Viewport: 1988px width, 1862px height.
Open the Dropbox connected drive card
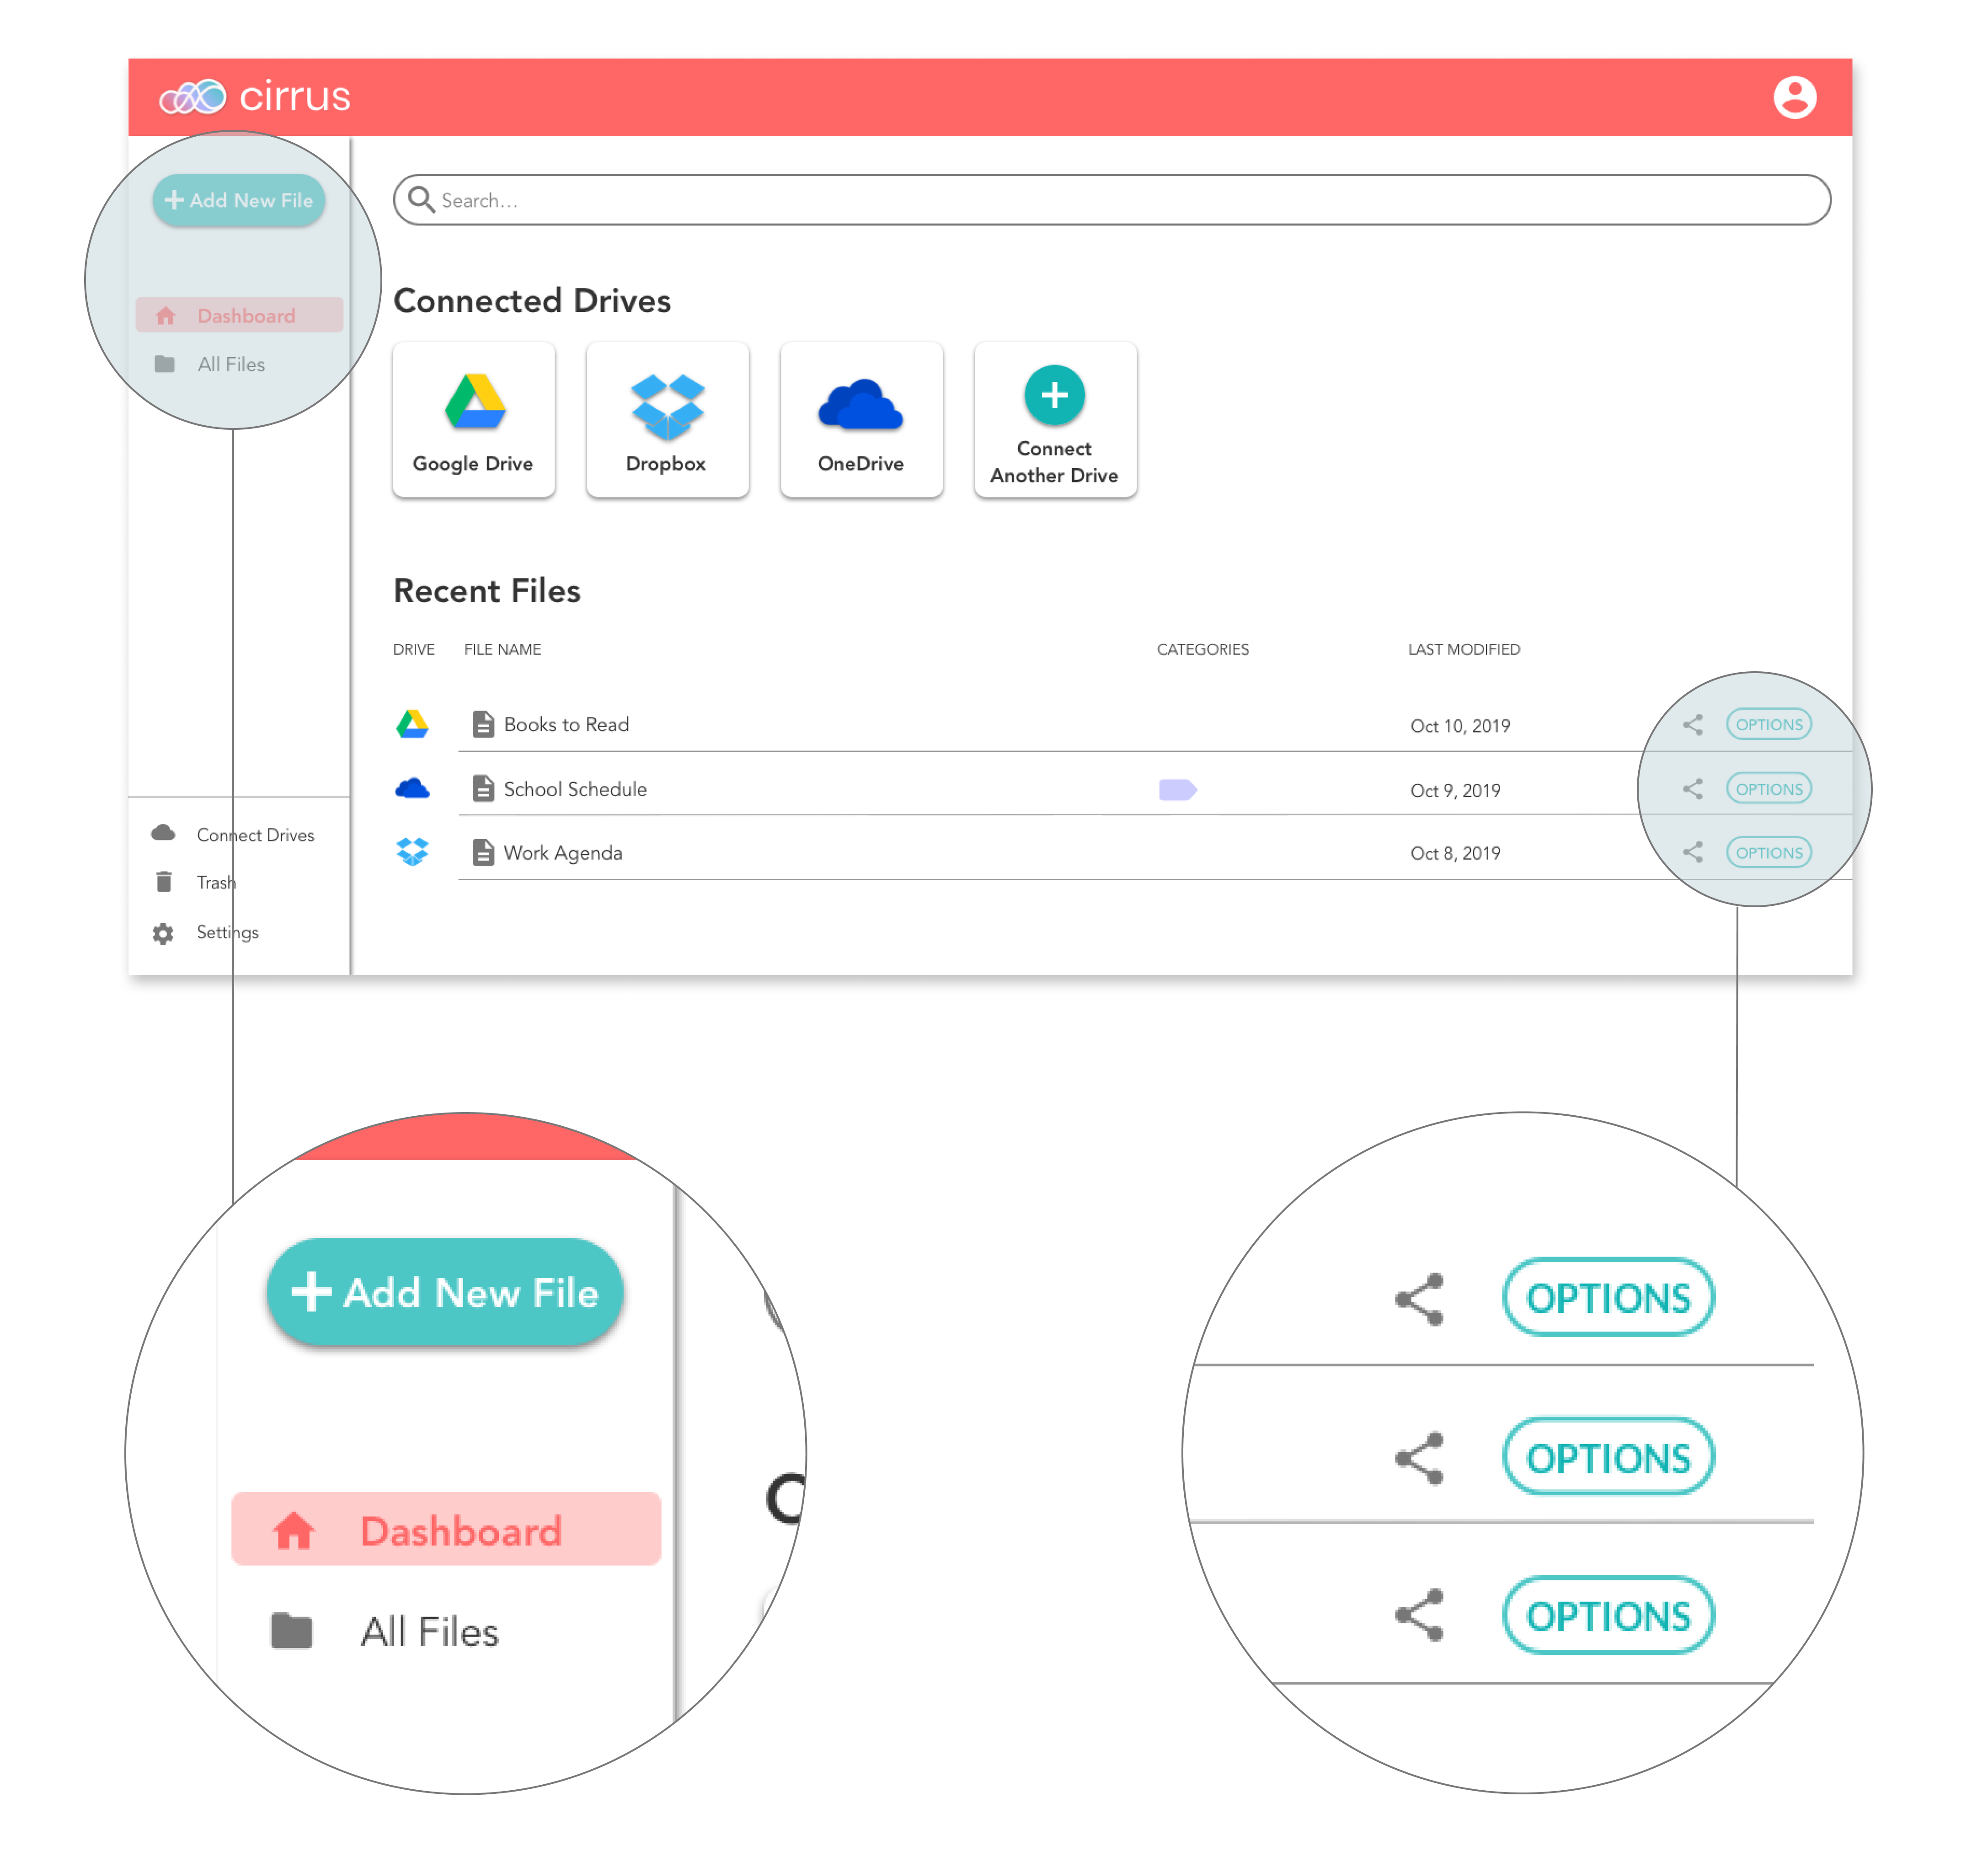click(667, 420)
